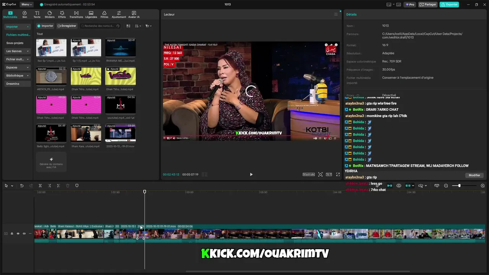
Task: Click the Enregistrer record button
Action: 67,26
